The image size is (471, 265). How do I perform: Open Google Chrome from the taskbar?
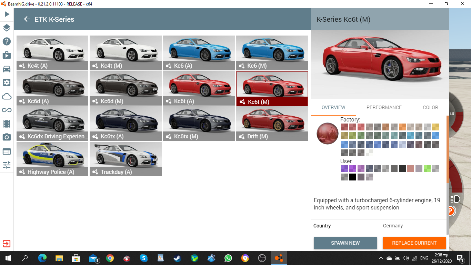[110, 258]
